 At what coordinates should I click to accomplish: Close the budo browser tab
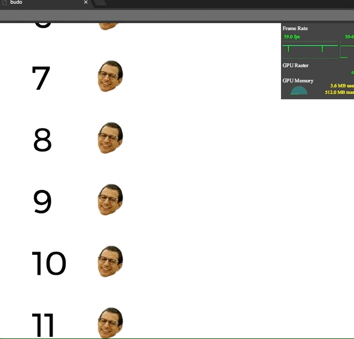(x=86, y=2)
